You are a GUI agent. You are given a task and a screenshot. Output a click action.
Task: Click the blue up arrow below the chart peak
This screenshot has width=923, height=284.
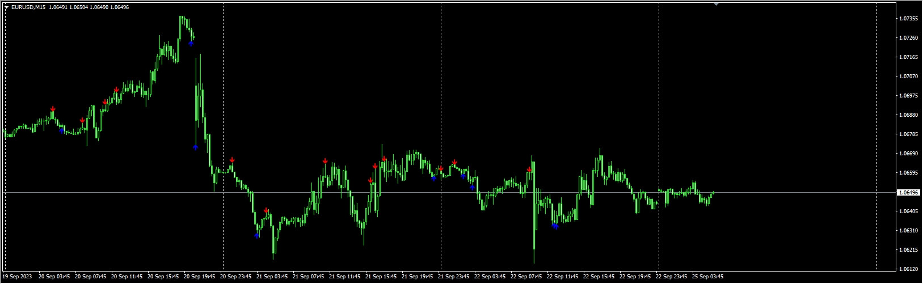pyautogui.click(x=191, y=43)
